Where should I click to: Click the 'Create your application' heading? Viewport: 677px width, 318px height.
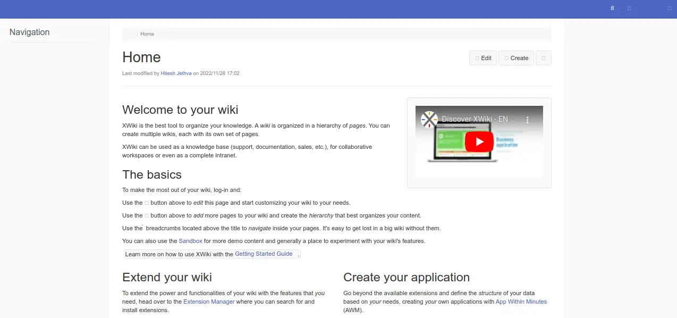[x=407, y=277]
